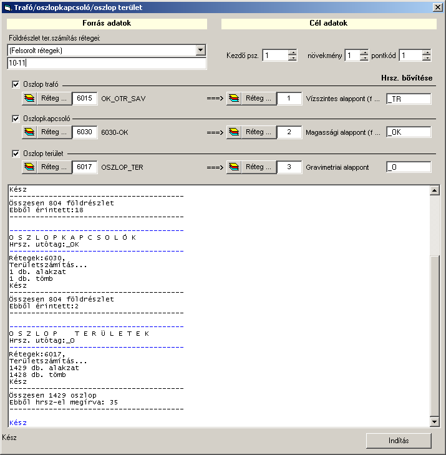Click the növekmény number field
Viewport: 446px width, 455px height.
click(352, 55)
